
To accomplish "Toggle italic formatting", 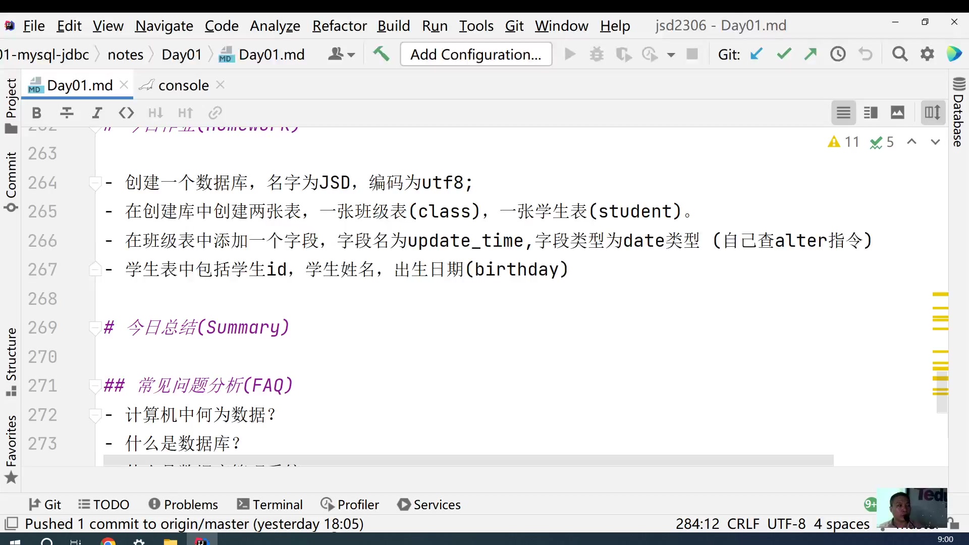I will (97, 113).
